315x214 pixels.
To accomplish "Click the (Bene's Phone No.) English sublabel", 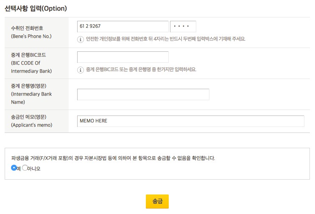I will click(x=31, y=37).
